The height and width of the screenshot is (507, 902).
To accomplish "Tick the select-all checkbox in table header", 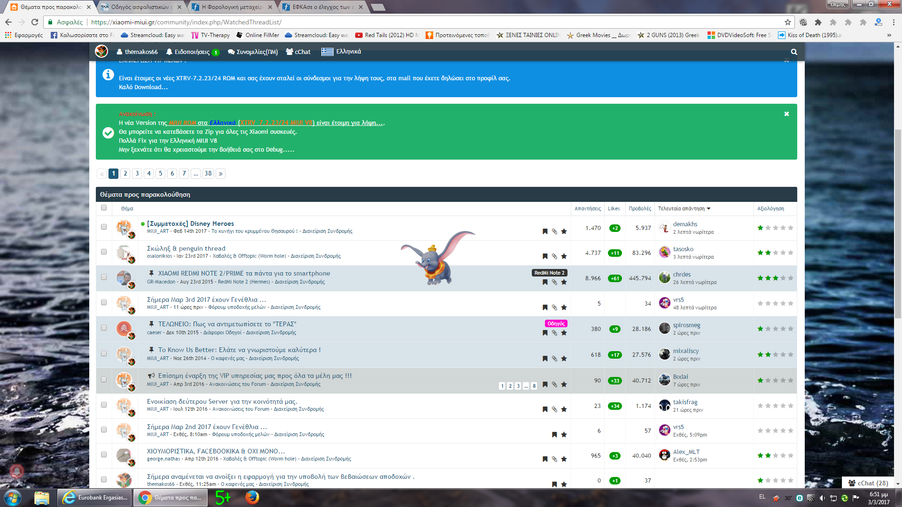I will pos(104,207).
